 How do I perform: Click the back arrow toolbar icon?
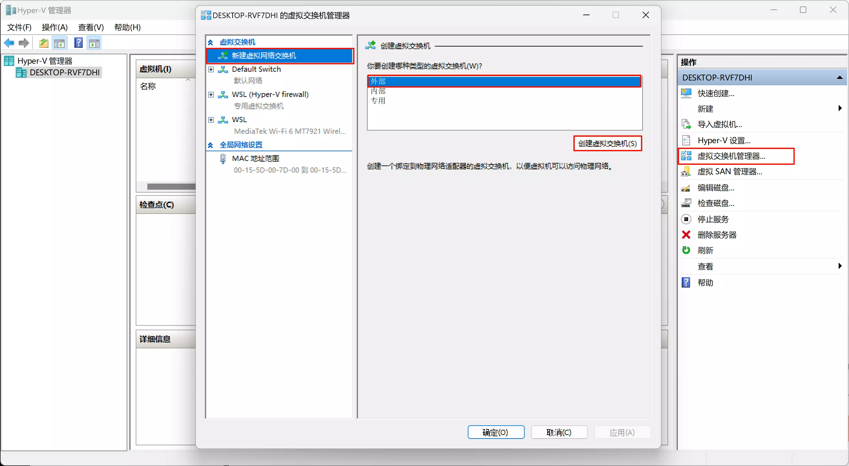9,43
